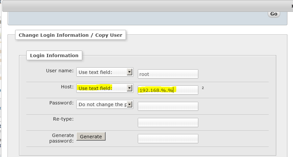Close the dialog with the X
This screenshot has height=157, width=293.
(292, 6)
